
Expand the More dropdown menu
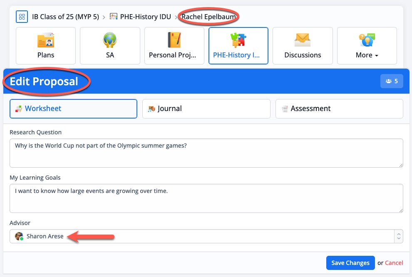[367, 46]
